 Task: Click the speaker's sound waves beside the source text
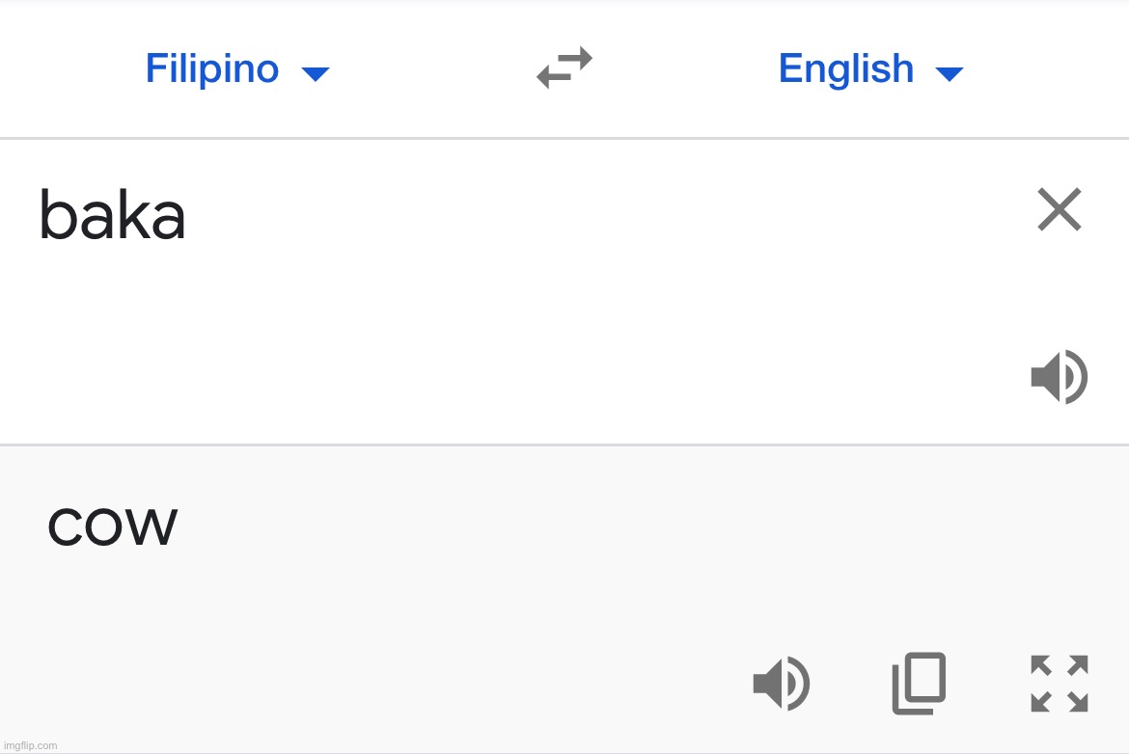(x=1077, y=377)
